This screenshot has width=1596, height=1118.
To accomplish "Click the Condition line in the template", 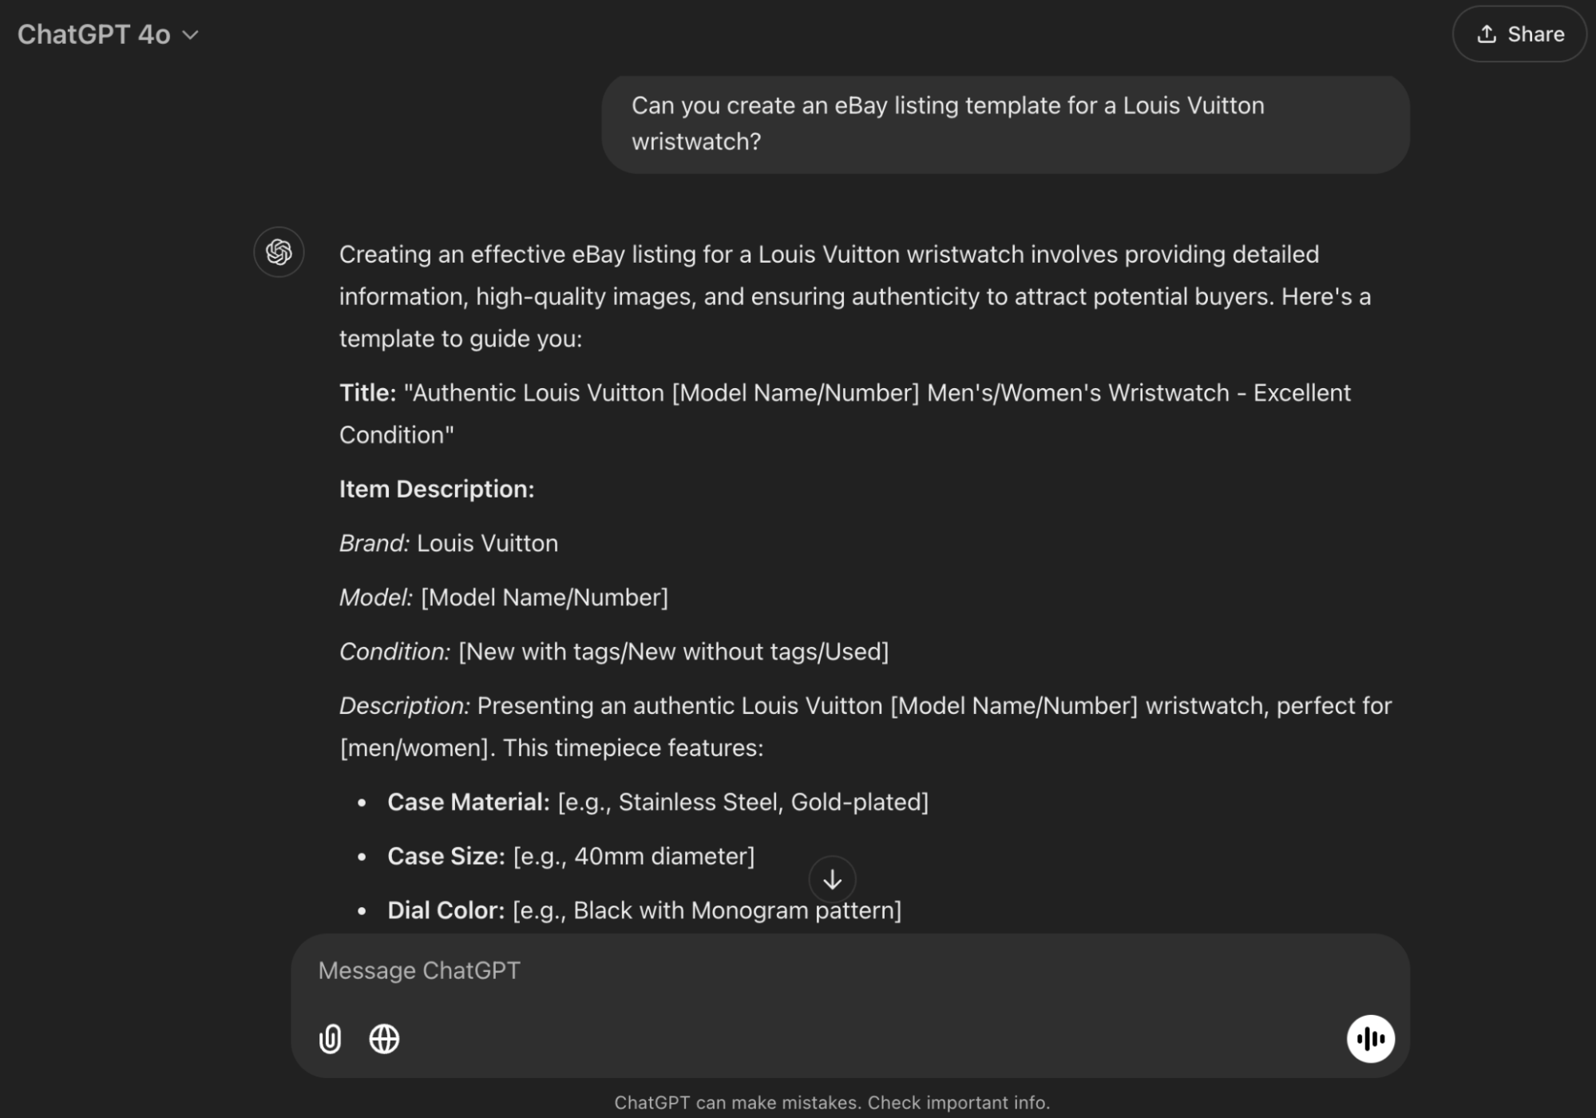I will coord(614,652).
